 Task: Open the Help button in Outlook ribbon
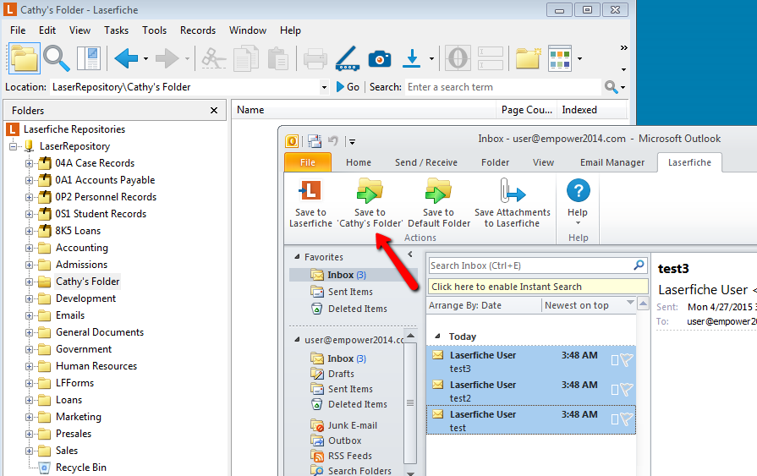(578, 203)
